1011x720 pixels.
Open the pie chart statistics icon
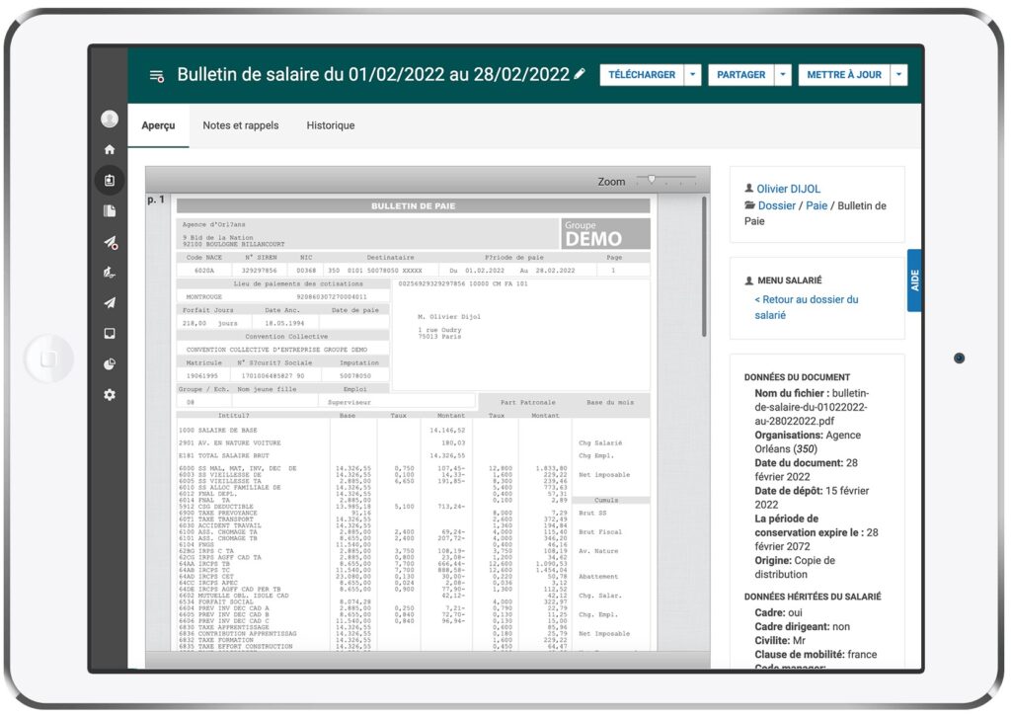pyautogui.click(x=110, y=364)
